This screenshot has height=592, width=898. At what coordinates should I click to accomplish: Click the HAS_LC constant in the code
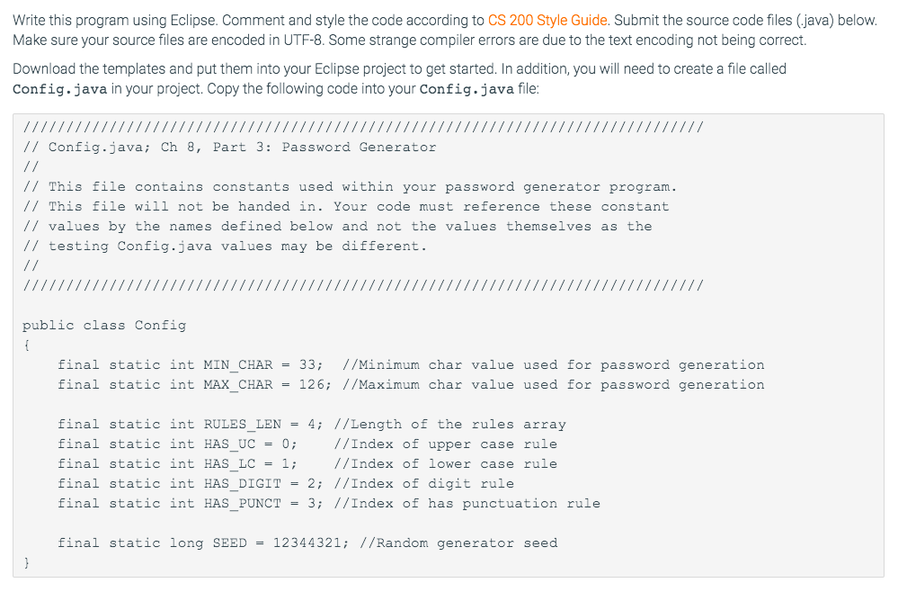pos(229,463)
